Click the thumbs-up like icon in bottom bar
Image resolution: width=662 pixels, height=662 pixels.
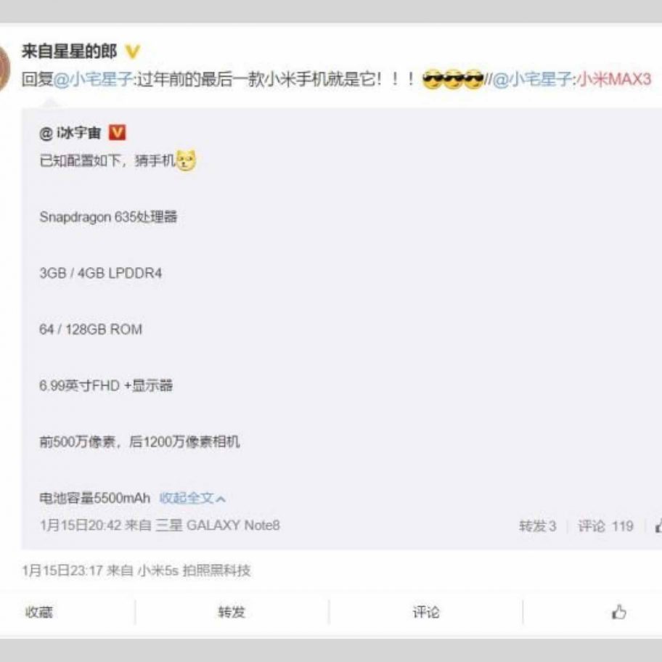point(618,612)
